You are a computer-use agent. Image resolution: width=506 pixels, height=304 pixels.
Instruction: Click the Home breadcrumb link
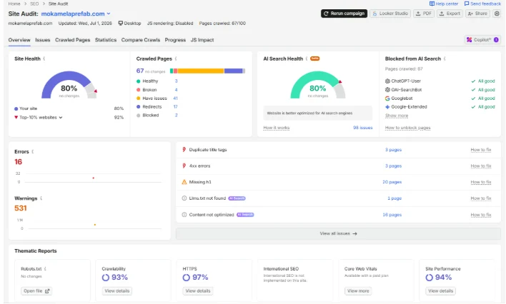point(14,4)
